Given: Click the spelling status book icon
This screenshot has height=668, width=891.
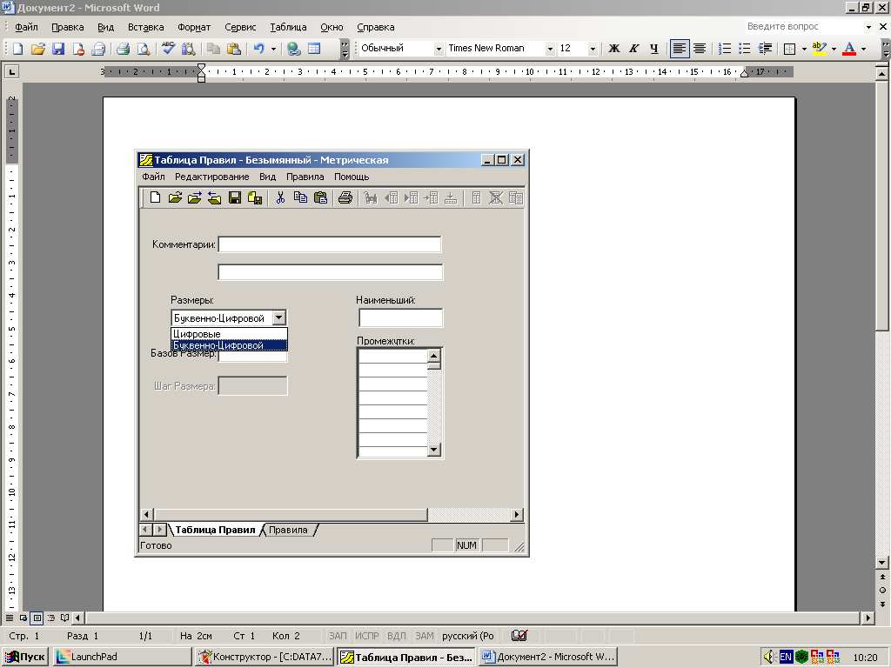Looking at the screenshot, I should pos(519,636).
